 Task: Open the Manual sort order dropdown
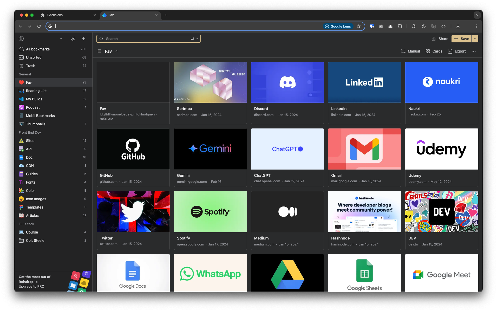[410, 51]
